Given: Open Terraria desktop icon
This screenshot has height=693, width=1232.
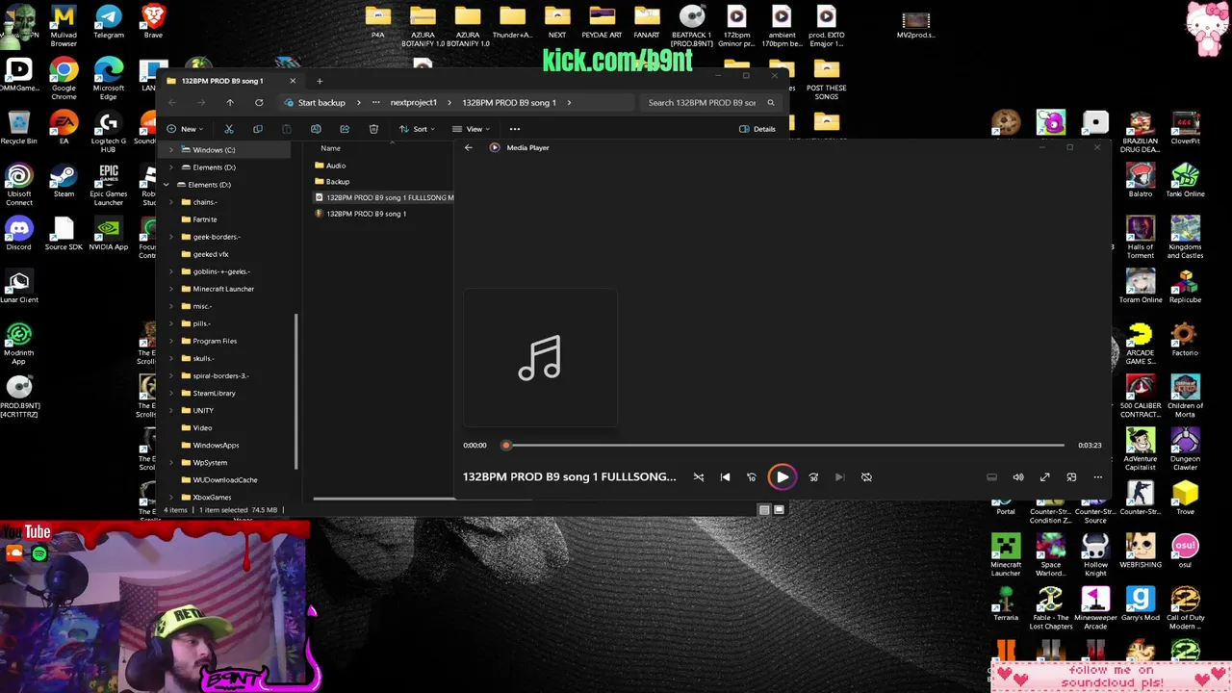Looking at the screenshot, I should 1006,604.
